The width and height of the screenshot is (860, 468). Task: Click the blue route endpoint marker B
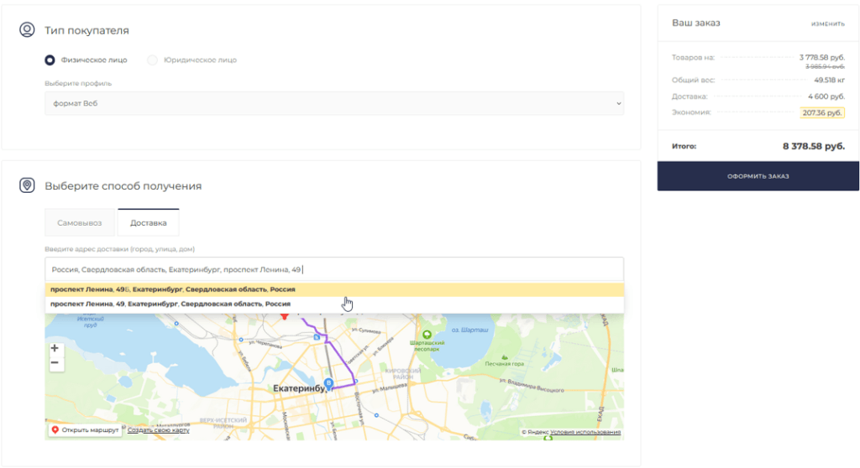click(x=328, y=383)
